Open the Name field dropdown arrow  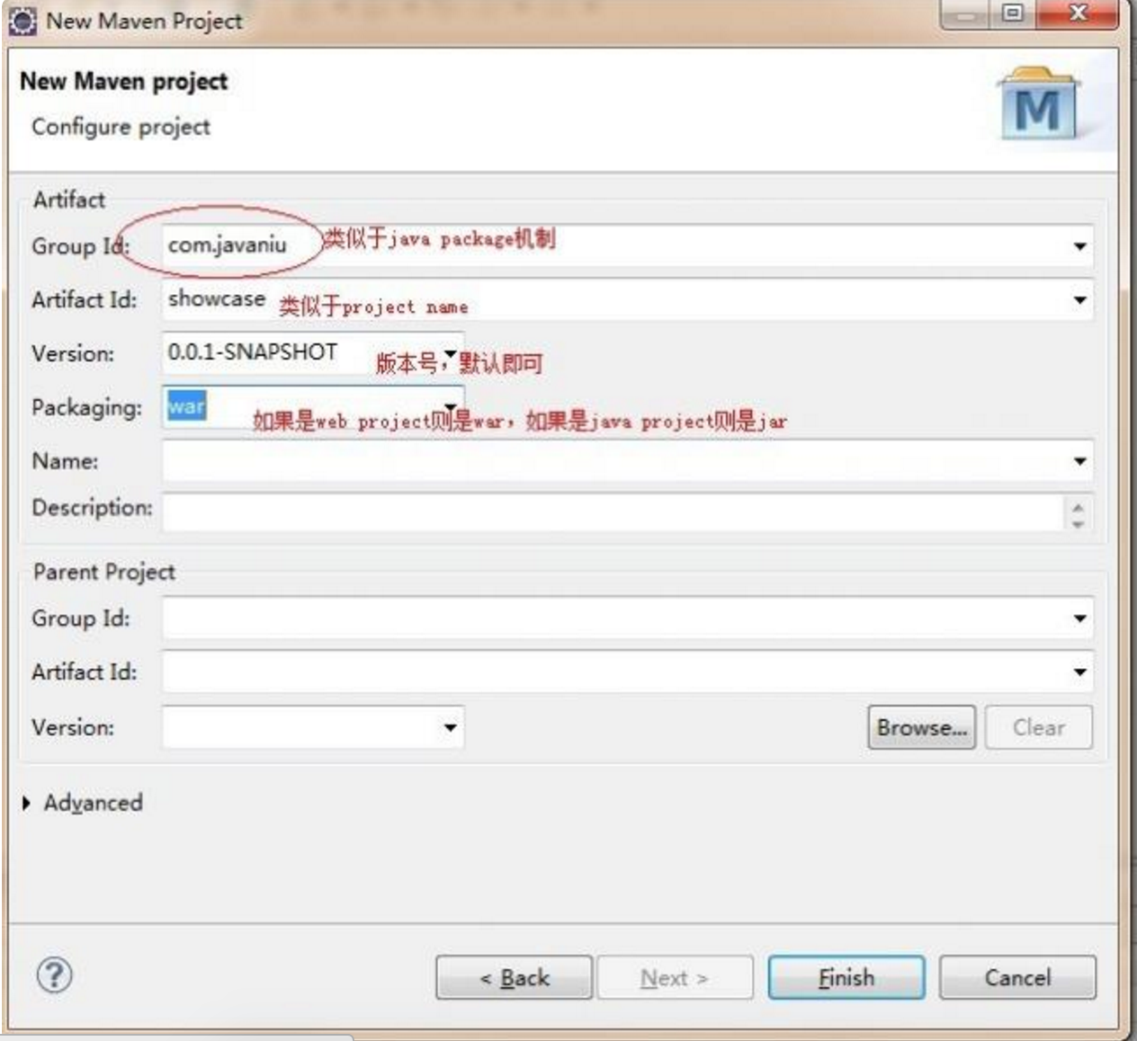pyautogui.click(x=1079, y=461)
